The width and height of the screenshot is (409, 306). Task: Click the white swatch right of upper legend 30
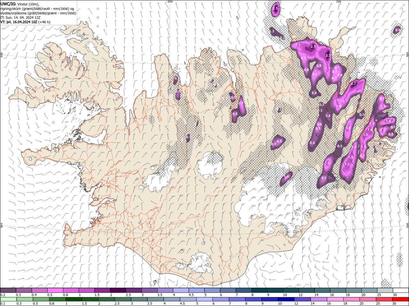point(401,290)
